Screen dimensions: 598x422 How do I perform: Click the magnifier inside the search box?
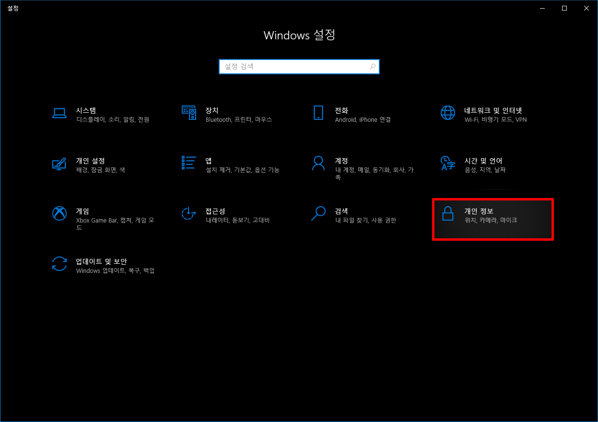point(373,67)
